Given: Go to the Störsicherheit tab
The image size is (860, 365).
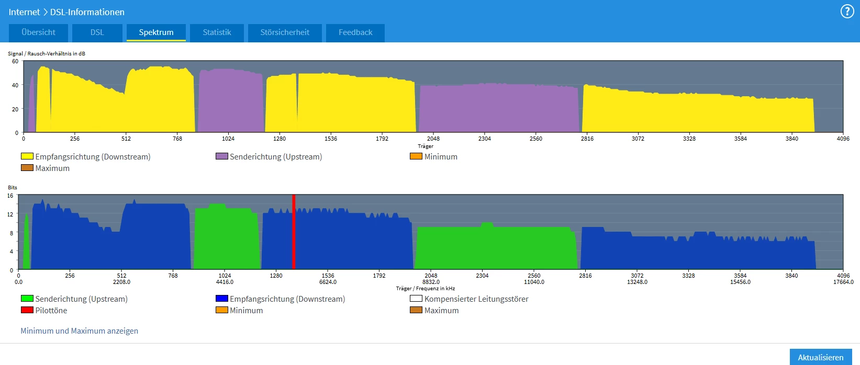Looking at the screenshot, I should tap(285, 32).
